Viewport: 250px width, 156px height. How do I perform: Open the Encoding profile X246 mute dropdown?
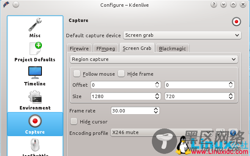pyautogui.click(x=161, y=133)
